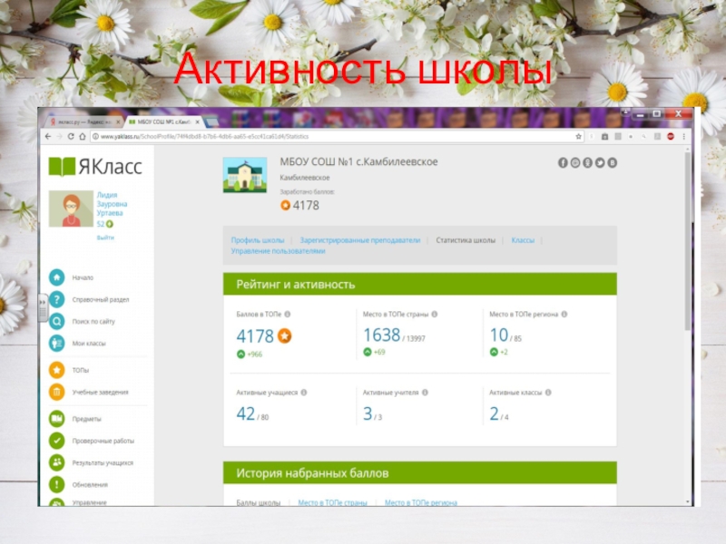726x544 pixels.
Task: Click the school building thumbnail
Action: (245, 175)
